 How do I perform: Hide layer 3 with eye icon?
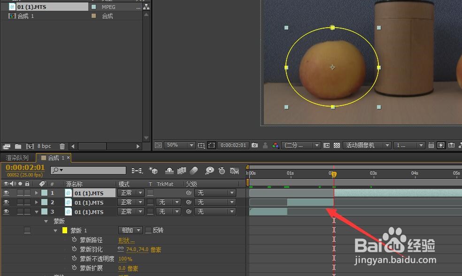[x=6, y=212]
